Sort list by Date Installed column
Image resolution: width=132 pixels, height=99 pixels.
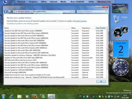point(101,28)
